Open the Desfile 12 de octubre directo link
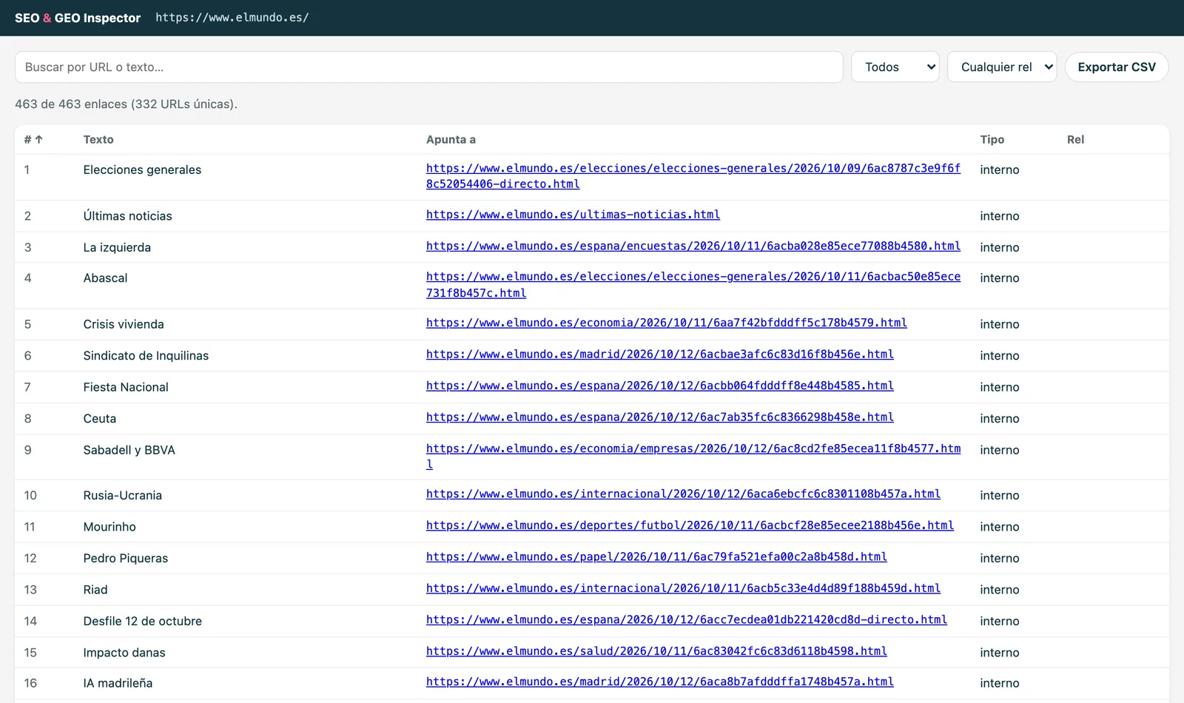The height and width of the screenshot is (703, 1184). [x=687, y=619]
